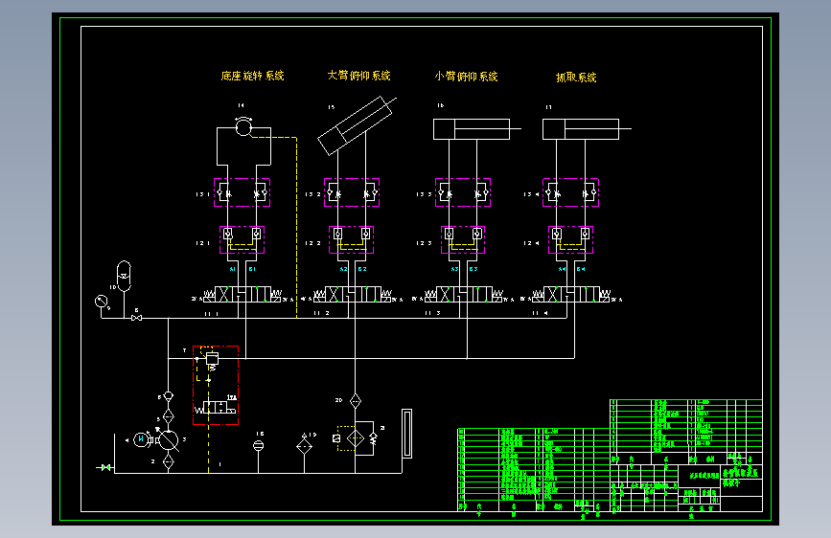The width and height of the screenshot is (831, 538).
Task: Click the upper-right green parts list table
Action: pos(685,432)
